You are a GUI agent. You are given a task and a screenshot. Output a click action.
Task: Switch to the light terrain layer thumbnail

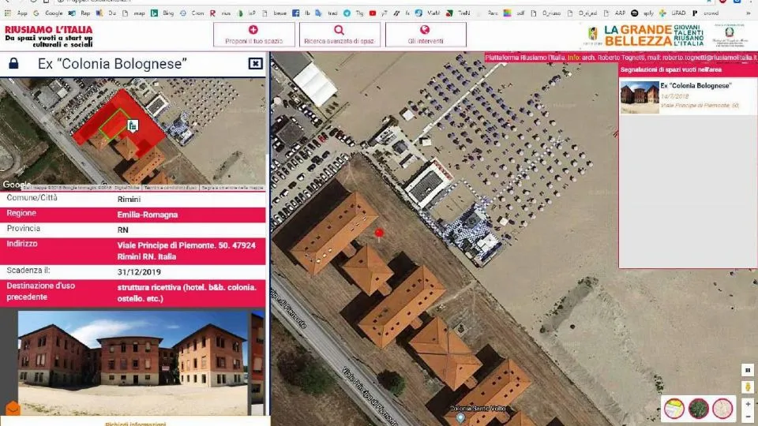722,409
